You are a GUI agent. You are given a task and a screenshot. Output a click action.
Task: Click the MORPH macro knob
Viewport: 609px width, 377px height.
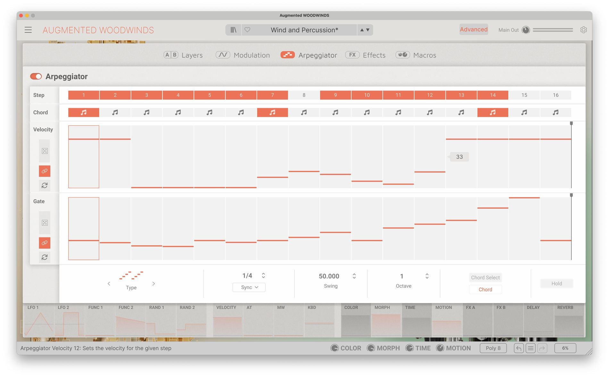[371, 348]
